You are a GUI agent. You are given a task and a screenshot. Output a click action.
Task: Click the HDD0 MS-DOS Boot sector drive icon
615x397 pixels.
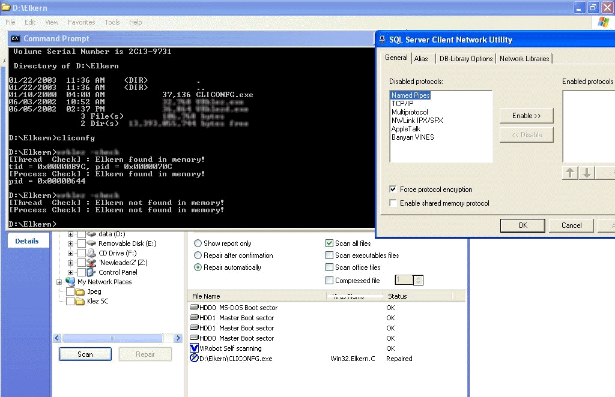click(194, 308)
